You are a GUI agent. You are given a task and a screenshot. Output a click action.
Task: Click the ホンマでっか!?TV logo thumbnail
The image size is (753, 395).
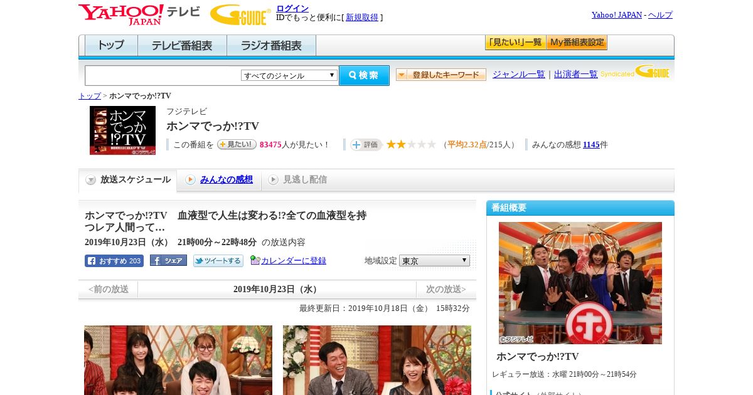122,130
